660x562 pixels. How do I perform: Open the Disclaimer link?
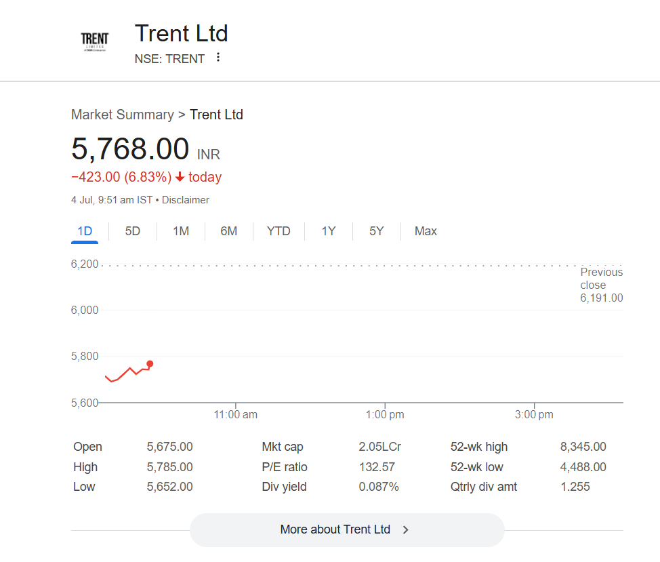(186, 200)
